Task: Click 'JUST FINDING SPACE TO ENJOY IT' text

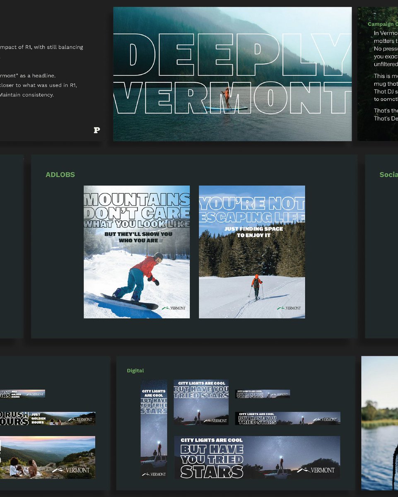Action: pos(253,232)
